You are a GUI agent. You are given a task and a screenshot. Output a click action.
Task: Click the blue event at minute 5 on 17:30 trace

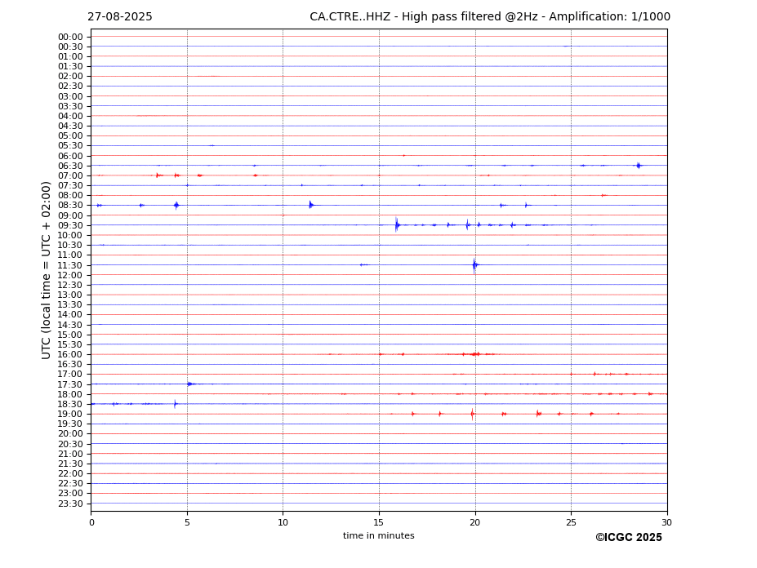189,384
